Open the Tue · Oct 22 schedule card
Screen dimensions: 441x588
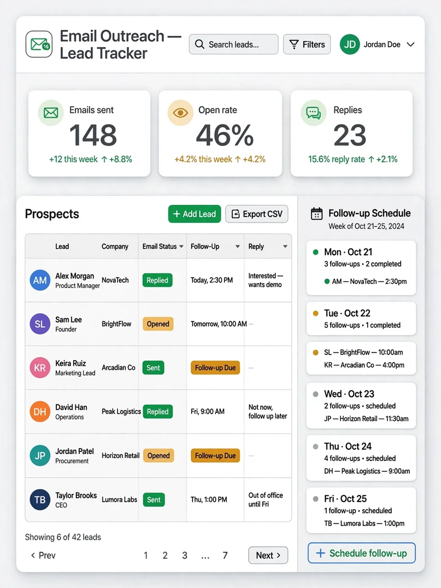click(x=361, y=318)
